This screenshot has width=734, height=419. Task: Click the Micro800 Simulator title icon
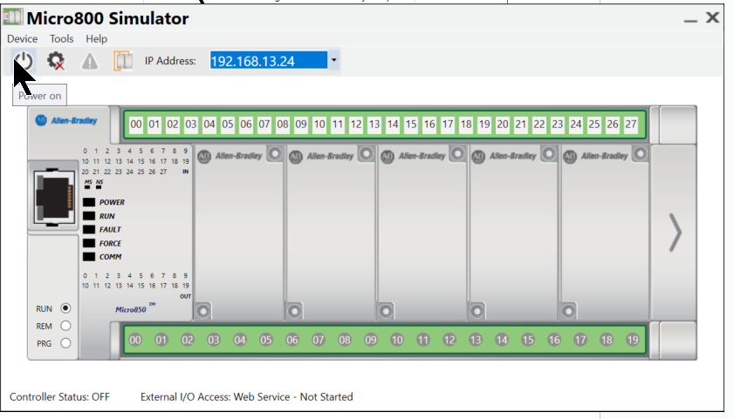(12, 17)
